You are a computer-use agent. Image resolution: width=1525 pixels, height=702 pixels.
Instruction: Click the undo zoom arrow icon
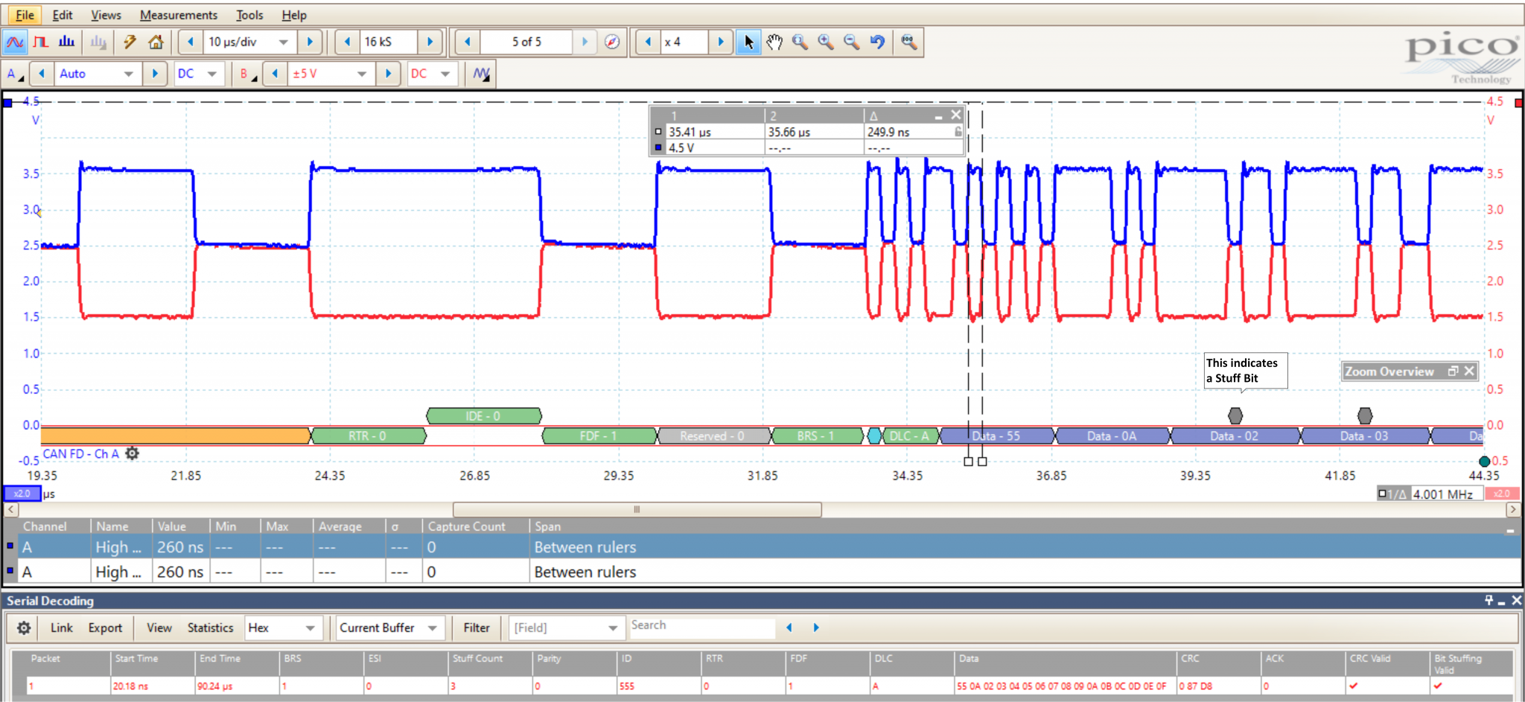click(x=877, y=42)
